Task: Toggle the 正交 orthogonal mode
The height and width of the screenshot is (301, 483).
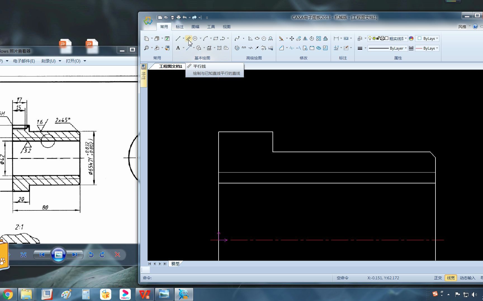Action: click(x=438, y=278)
